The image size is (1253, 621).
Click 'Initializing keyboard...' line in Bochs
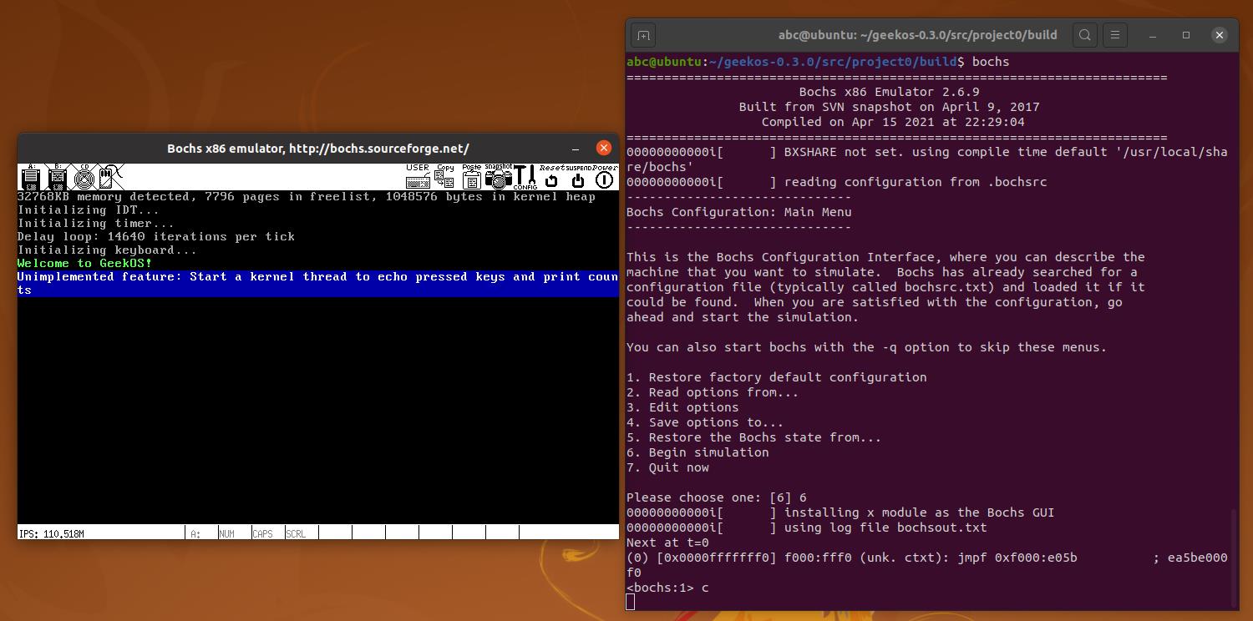pos(108,250)
